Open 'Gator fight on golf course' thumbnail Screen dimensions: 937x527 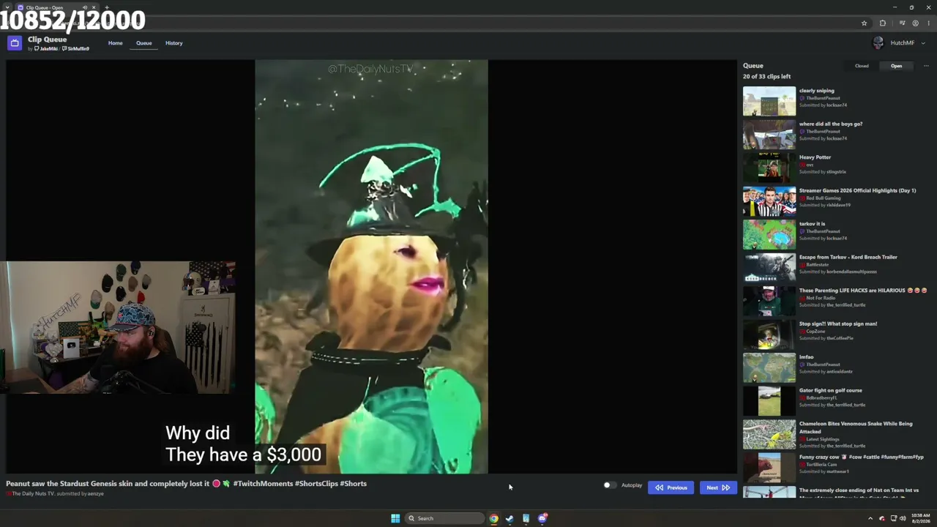(x=769, y=401)
